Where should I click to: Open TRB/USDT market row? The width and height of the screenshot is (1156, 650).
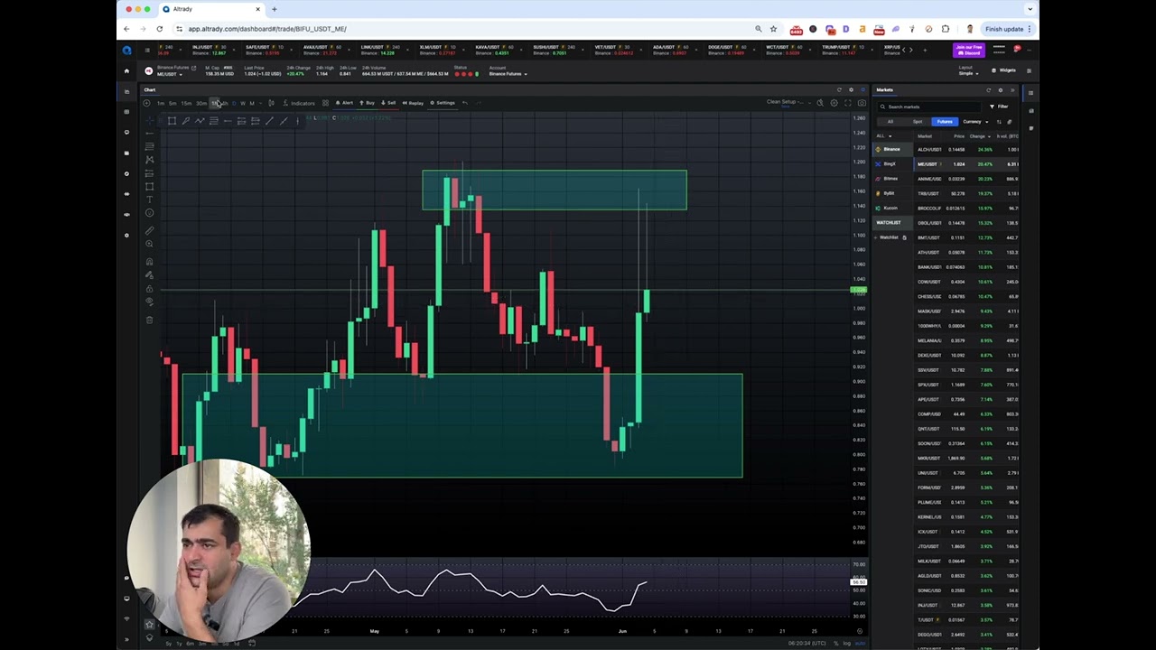pyautogui.click(x=967, y=193)
